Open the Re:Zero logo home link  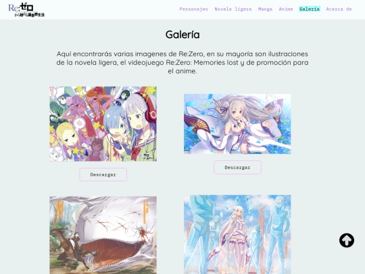[26, 9]
